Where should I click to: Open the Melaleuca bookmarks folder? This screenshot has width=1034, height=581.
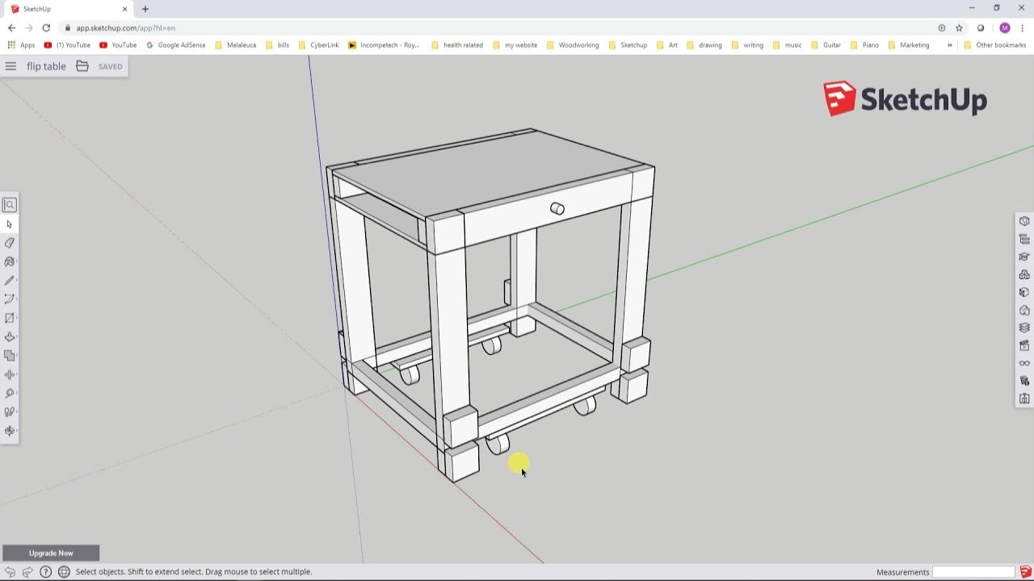point(236,45)
